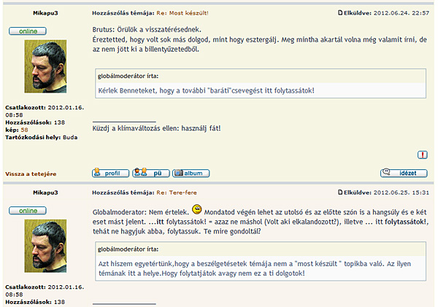Jump up via 'Vissza a tetejére' link
Image resolution: width=438 pixels, height=307 pixels.
point(31,174)
